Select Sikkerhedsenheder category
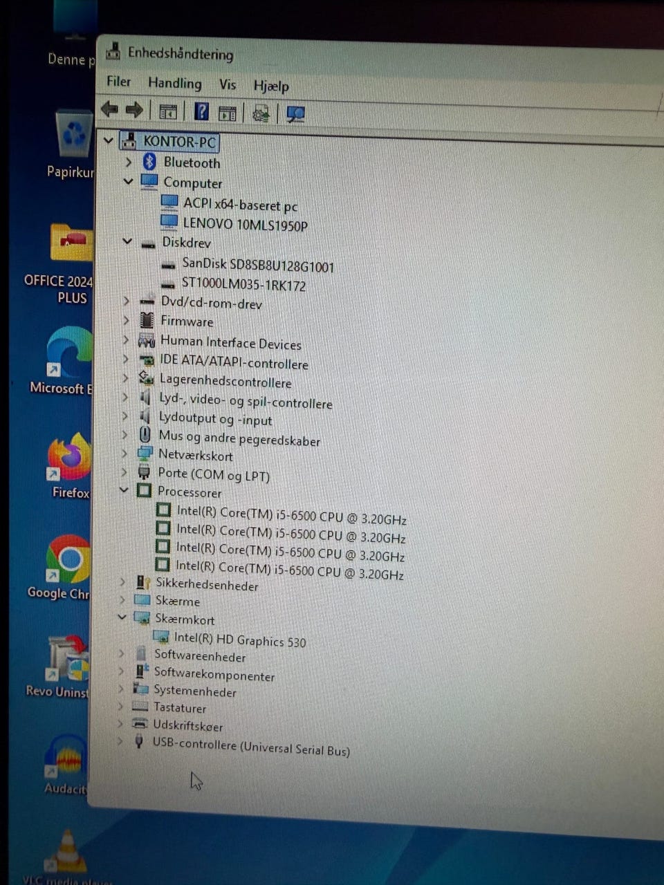664x885 pixels. coord(207,584)
